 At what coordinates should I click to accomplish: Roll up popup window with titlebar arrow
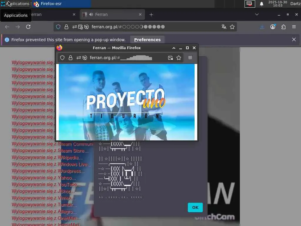coord(174,48)
